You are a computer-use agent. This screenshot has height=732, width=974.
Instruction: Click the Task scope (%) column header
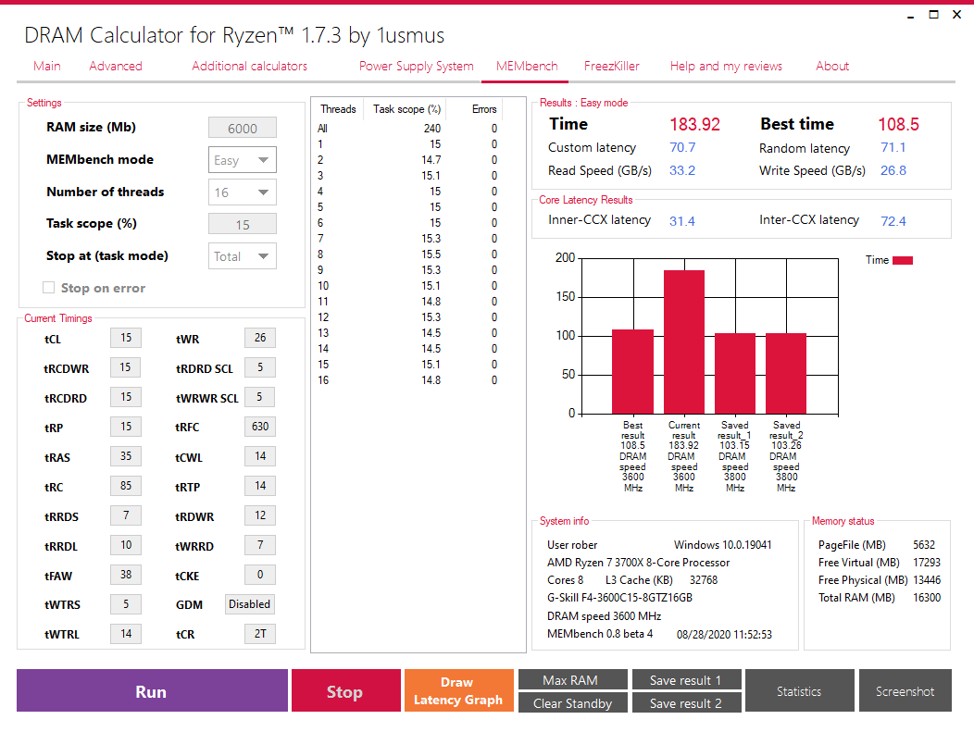point(406,109)
